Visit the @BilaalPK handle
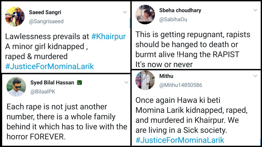262x147 pixels. pyautogui.click(x=43, y=92)
